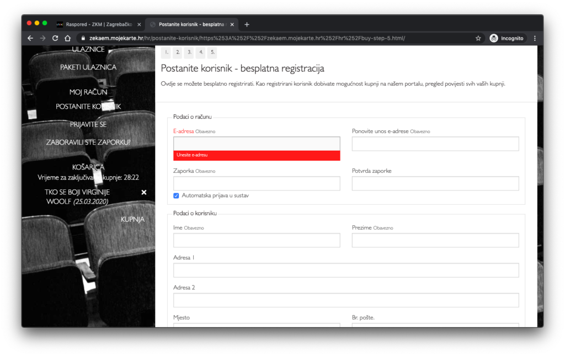Bookmark this page with star icon
This screenshot has height=356, width=565.
pos(478,38)
